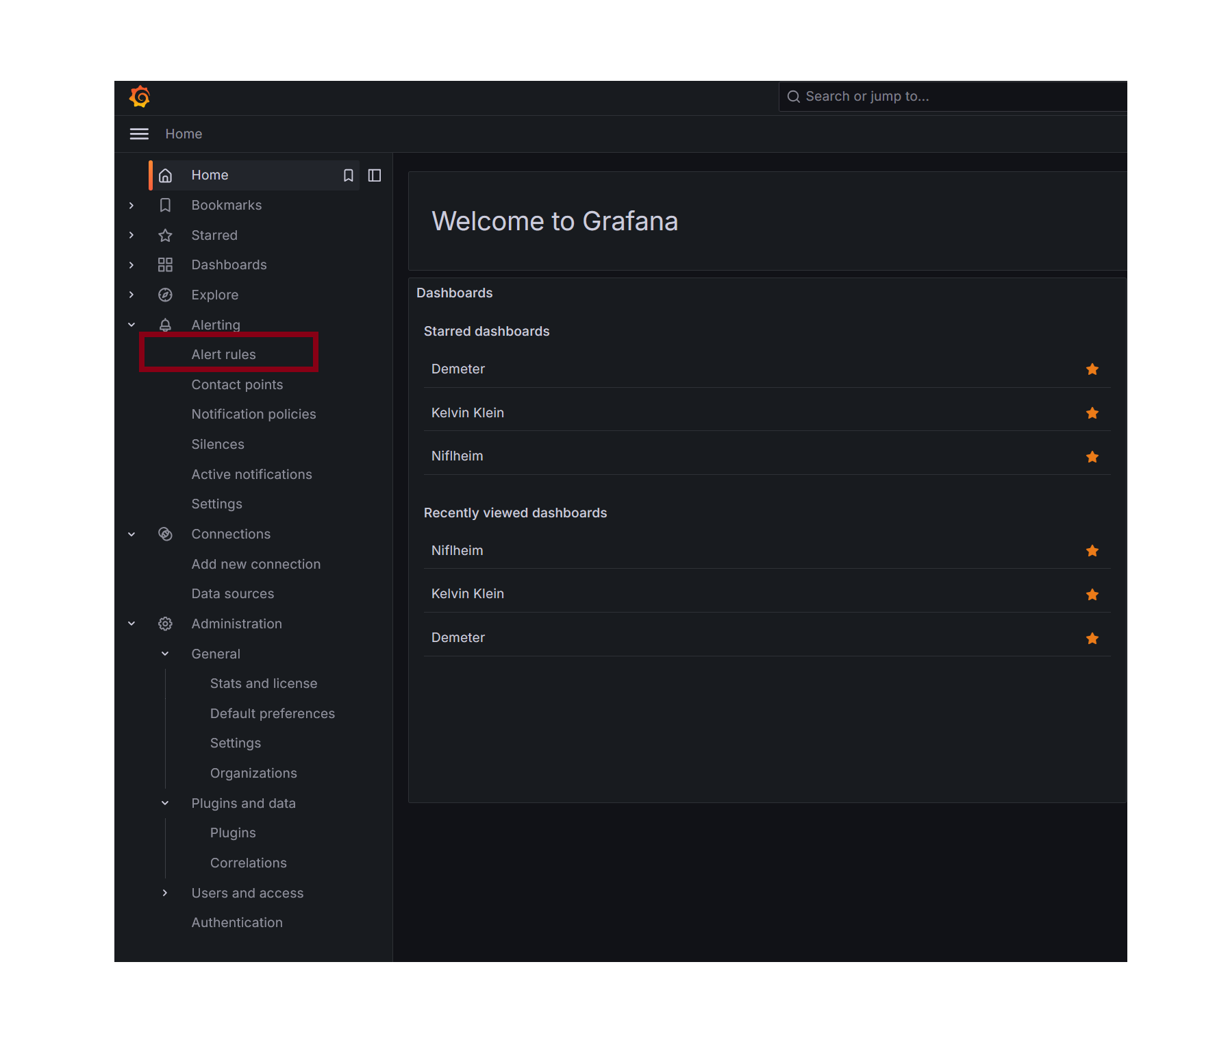1228x1047 pixels.
Task: Unstar Demeter in Starred dashboards
Action: click(x=1092, y=369)
